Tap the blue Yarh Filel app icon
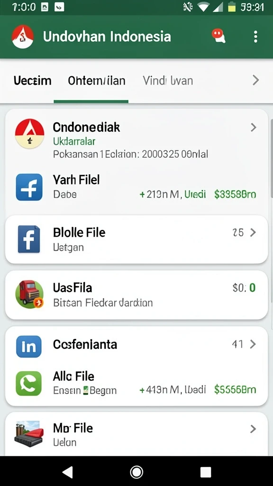Image resolution: width=273 pixels, height=486 pixels. click(29, 187)
